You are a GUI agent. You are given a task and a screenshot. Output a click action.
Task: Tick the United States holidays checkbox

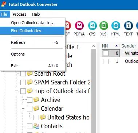tap(36, 117)
